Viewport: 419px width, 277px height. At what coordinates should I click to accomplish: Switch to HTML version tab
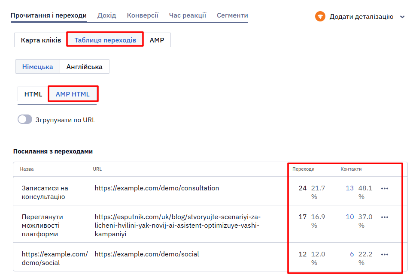(x=33, y=94)
